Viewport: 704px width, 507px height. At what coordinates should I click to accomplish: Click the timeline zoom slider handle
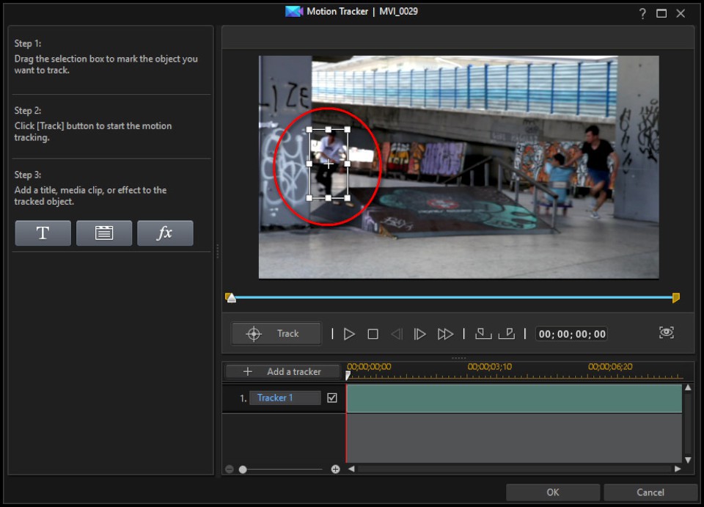tap(243, 469)
